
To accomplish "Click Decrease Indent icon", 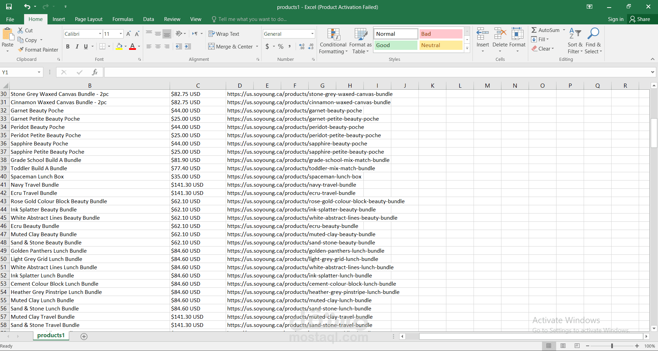I will pos(179,46).
